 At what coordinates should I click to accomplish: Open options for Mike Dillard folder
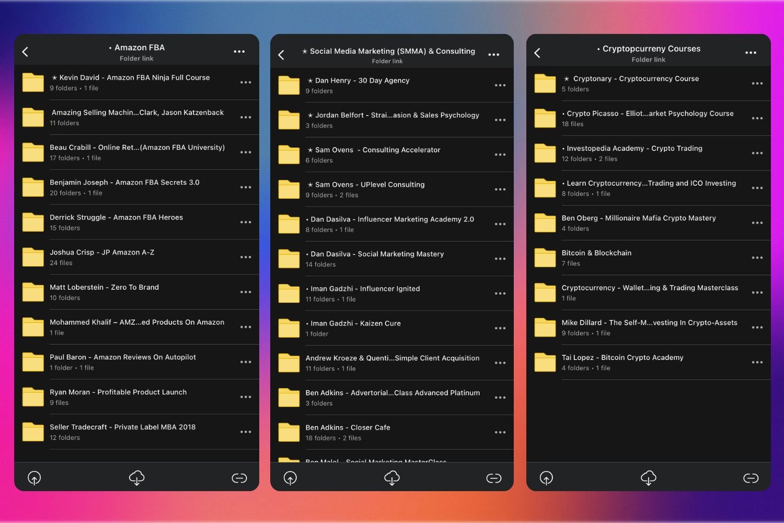coord(757,327)
